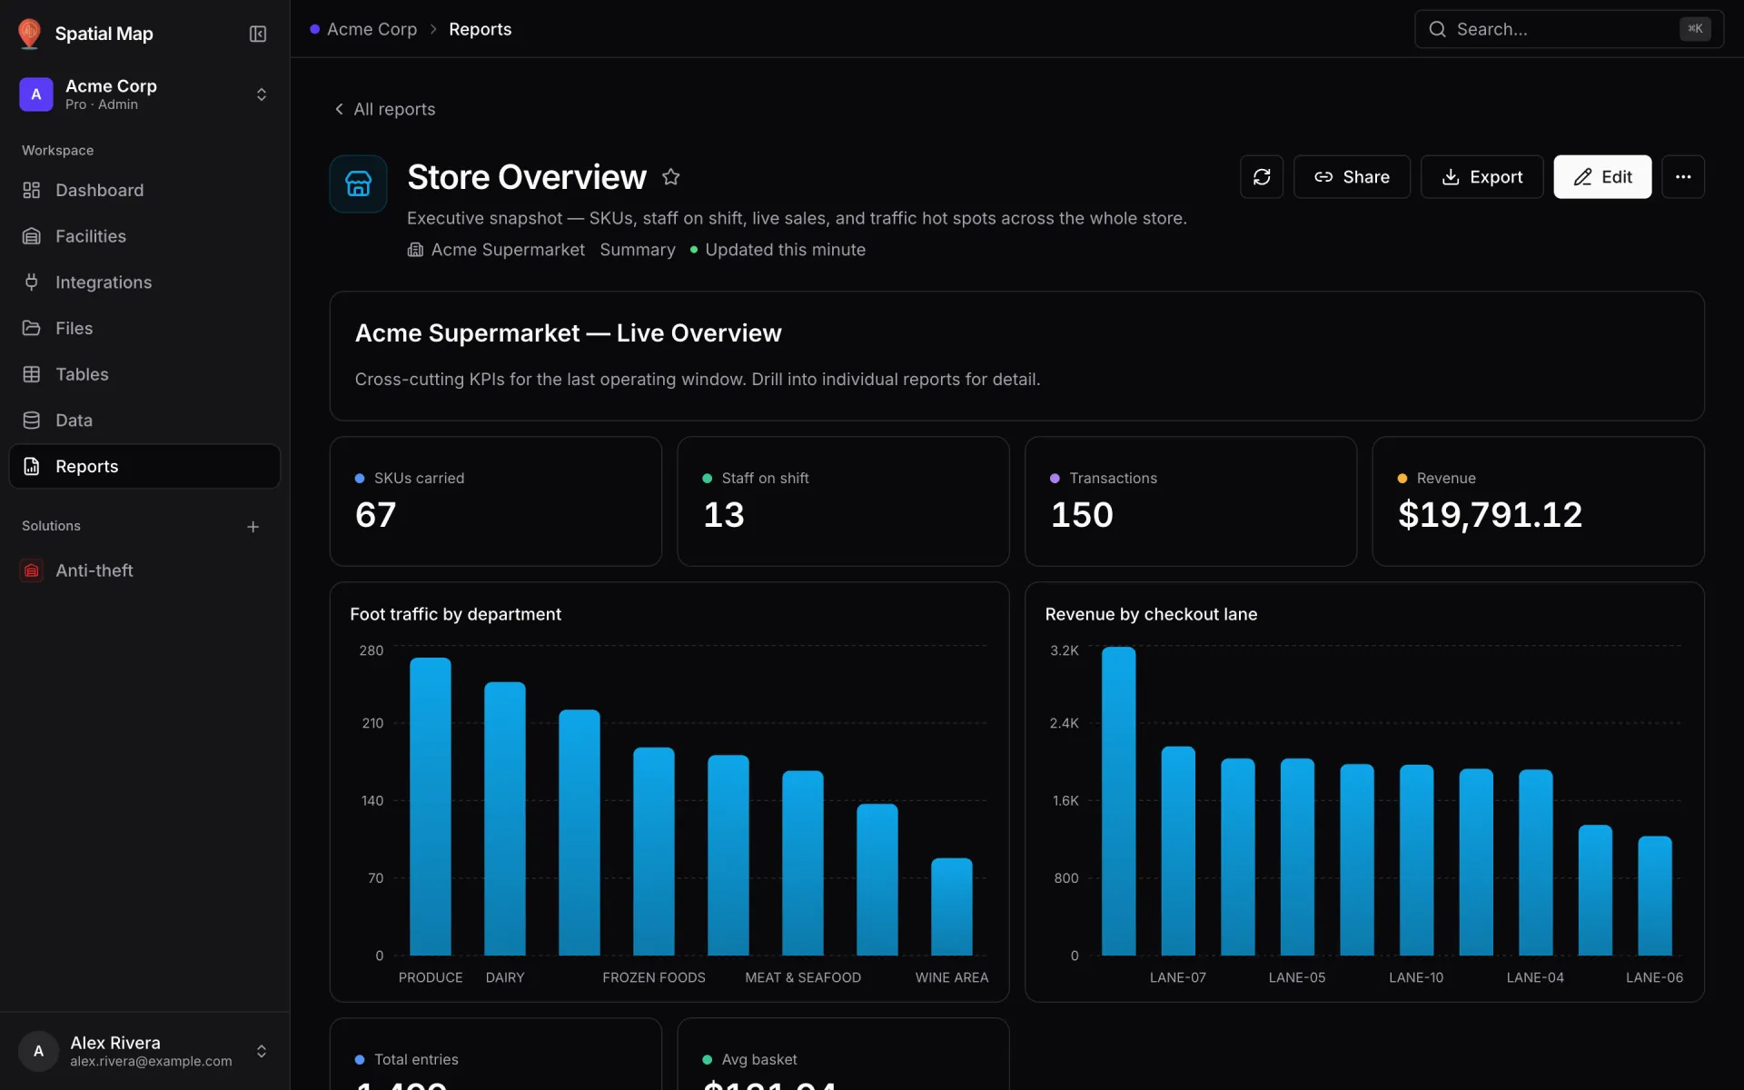Open the Data section
The width and height of the screenshot is (1744, 1090).
point(145,421)
